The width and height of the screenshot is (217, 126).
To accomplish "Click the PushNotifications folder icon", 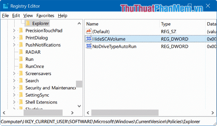I will click(21, 45).
